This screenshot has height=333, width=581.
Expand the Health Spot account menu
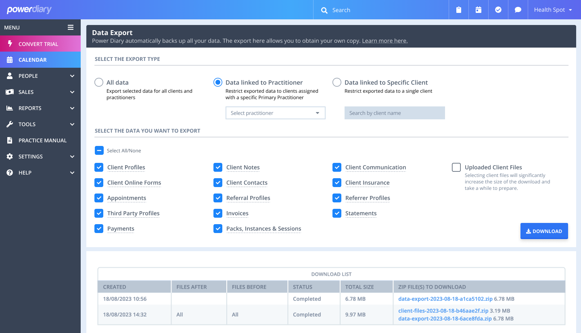click(553, 10)
